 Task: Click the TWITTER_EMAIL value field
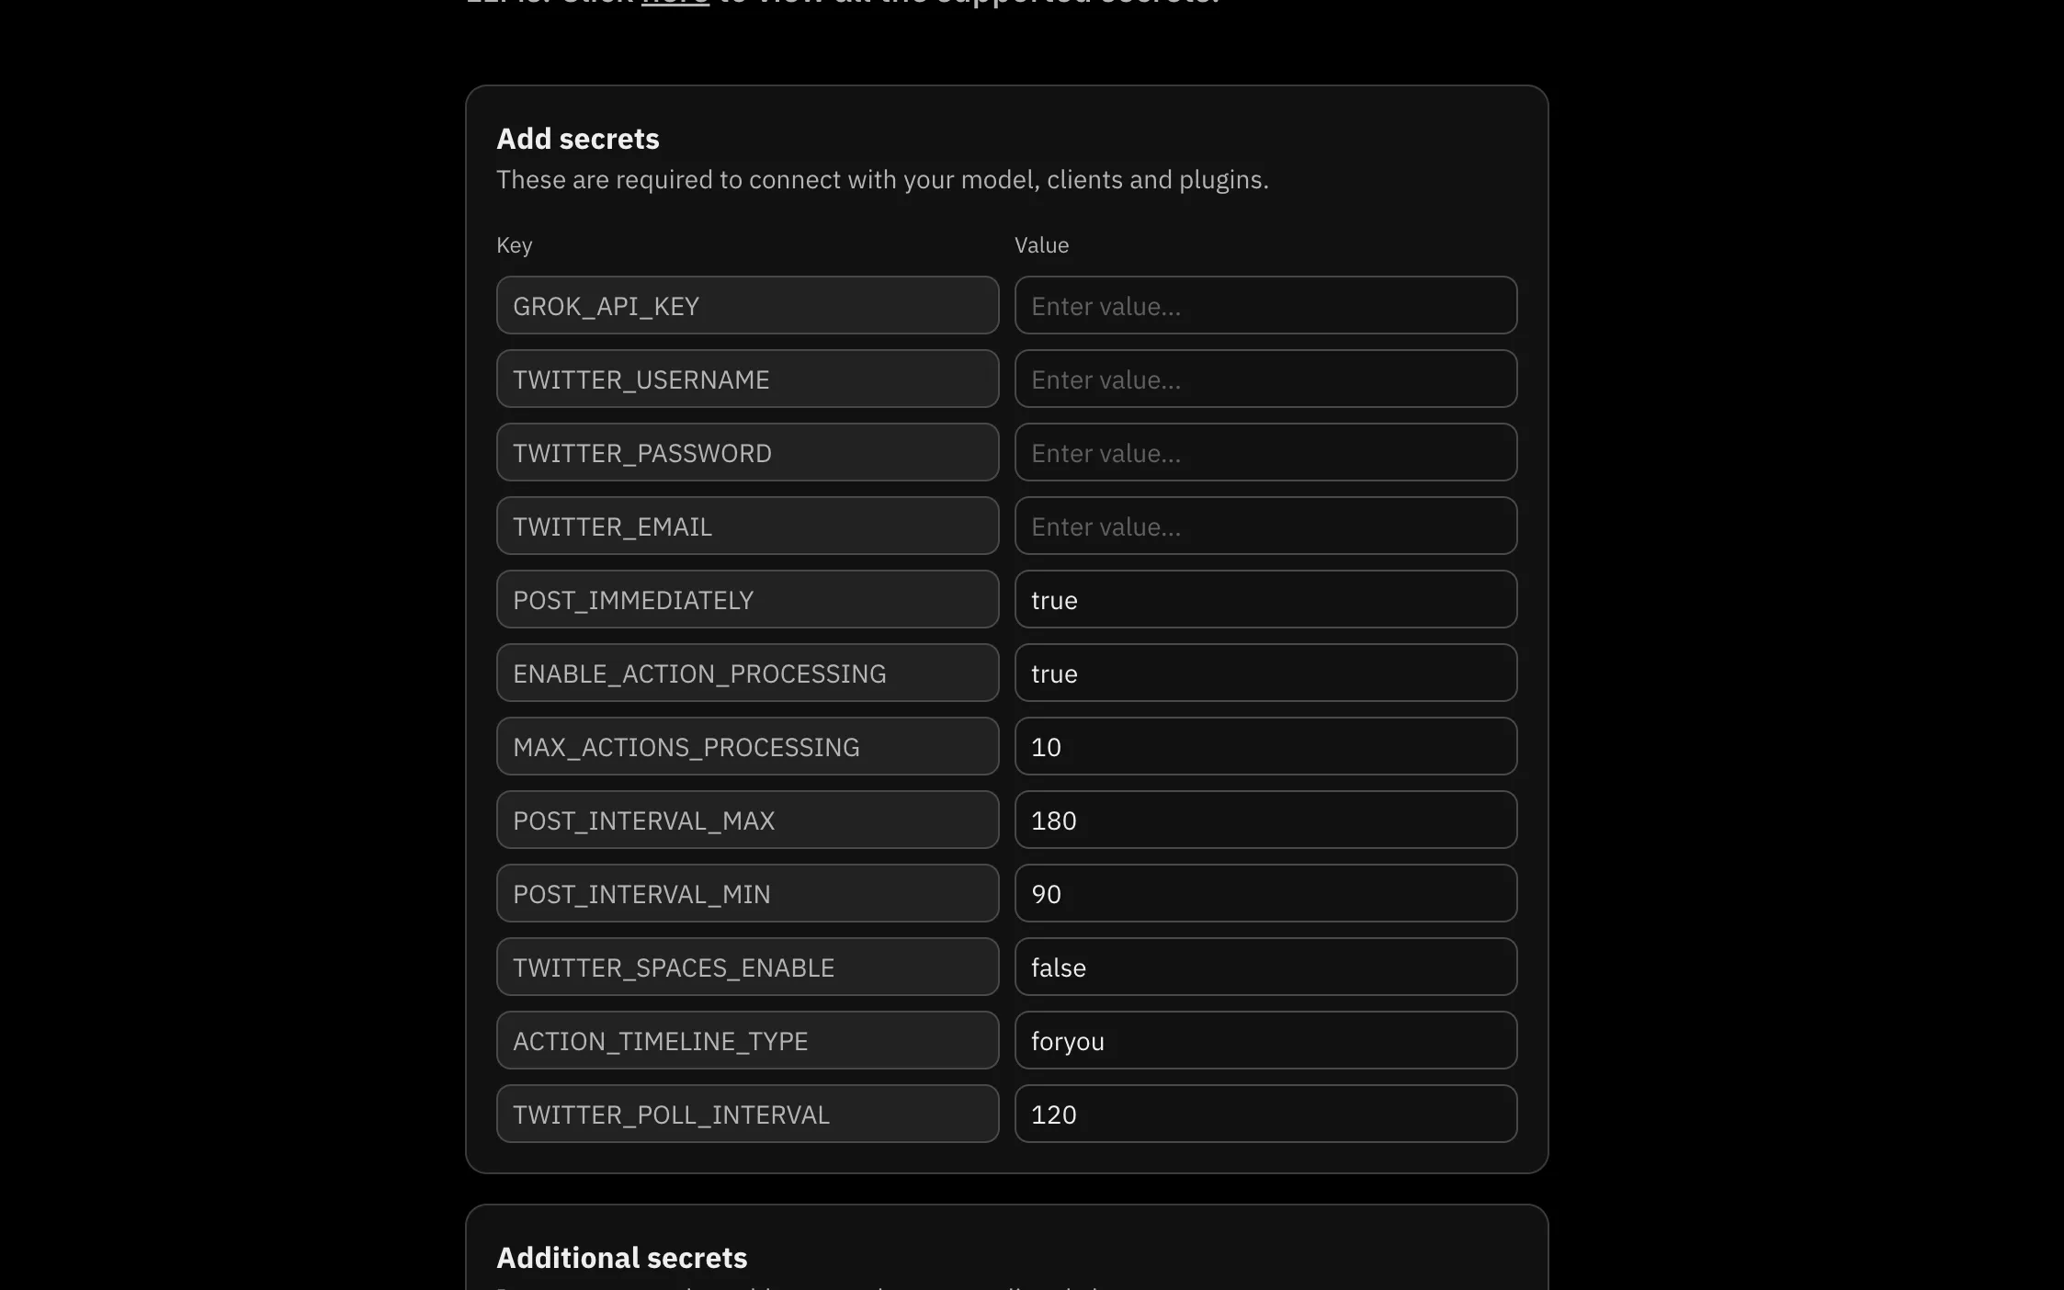(x=1264, y=526)
